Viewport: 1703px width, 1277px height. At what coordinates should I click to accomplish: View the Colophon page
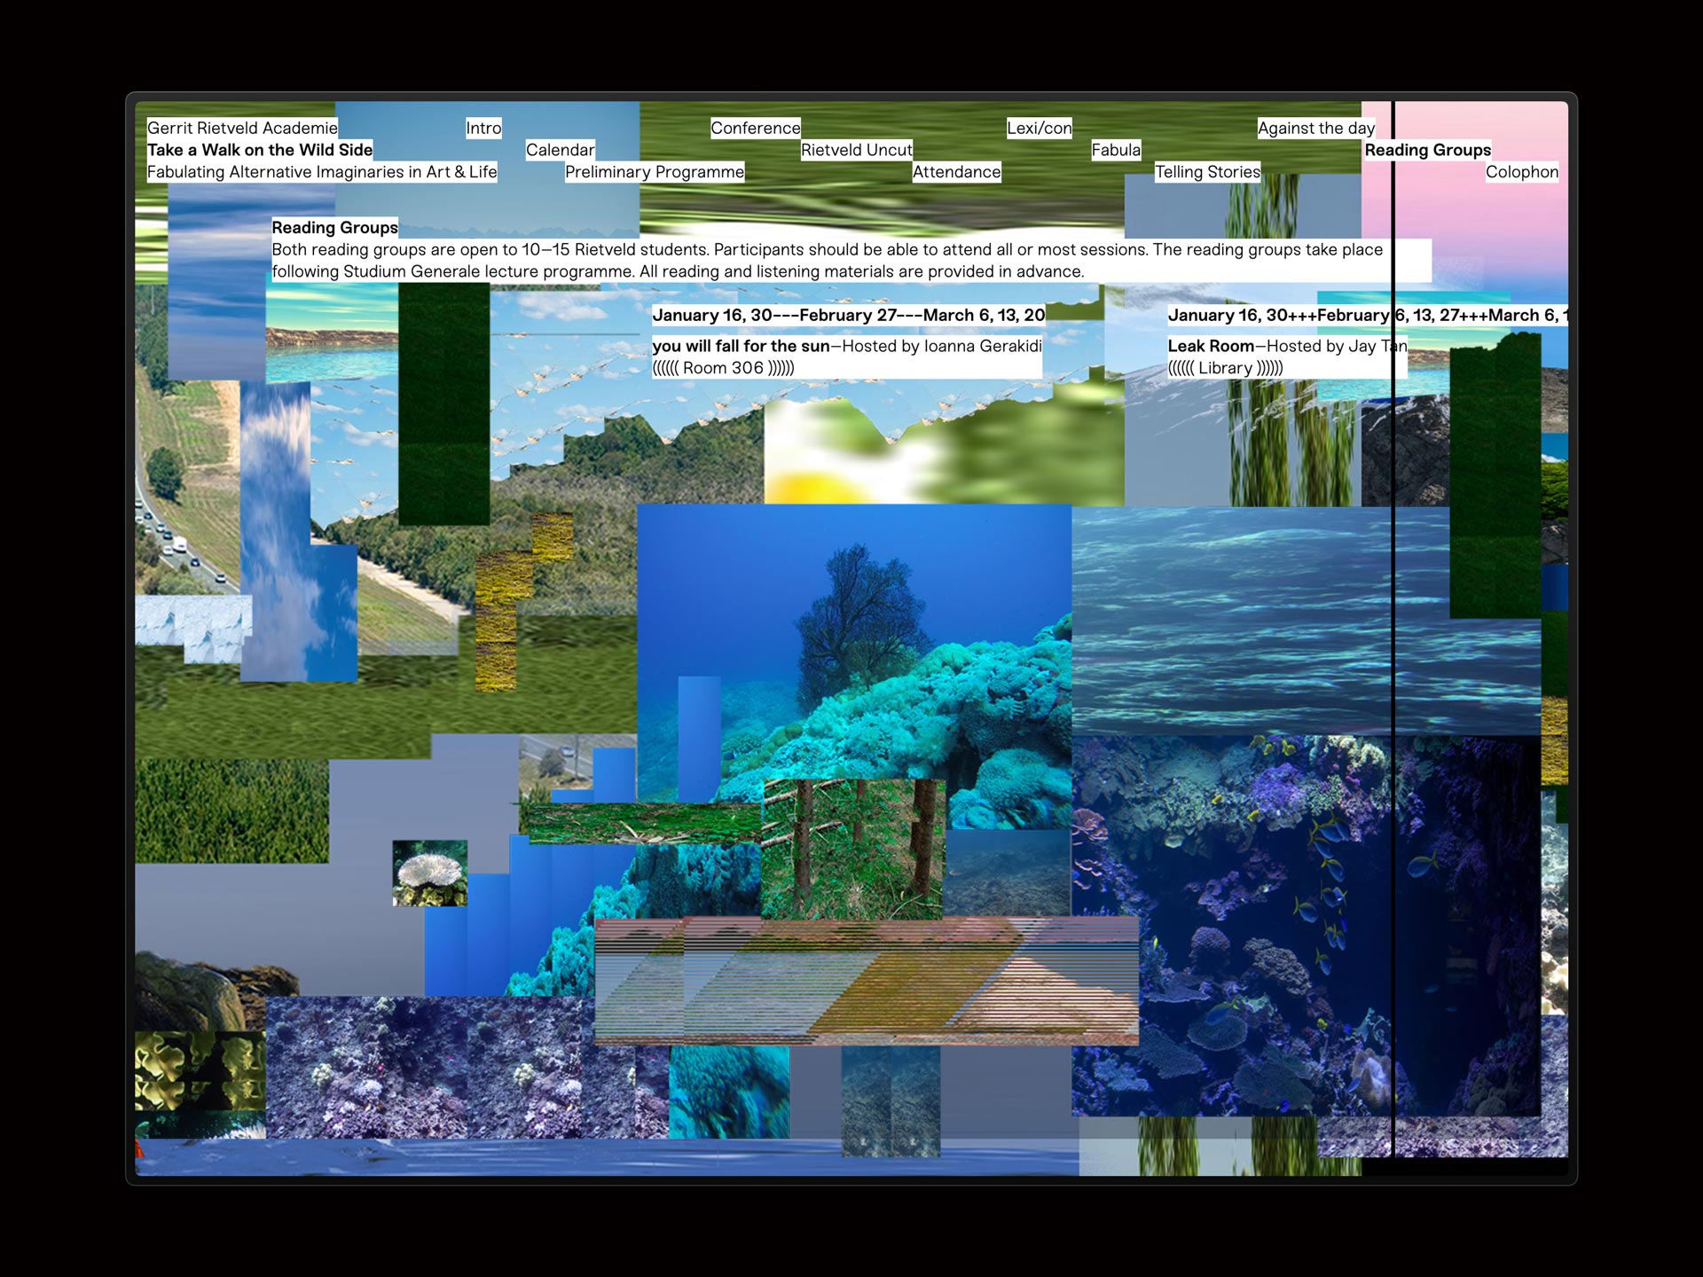pyautogui.click(x=1522, y=172)
